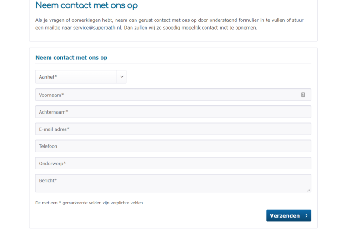This screenshot has height=229, width=342.
Task: Click the chevron arrow on Aanhef dropdown
Action: point(121,77)
